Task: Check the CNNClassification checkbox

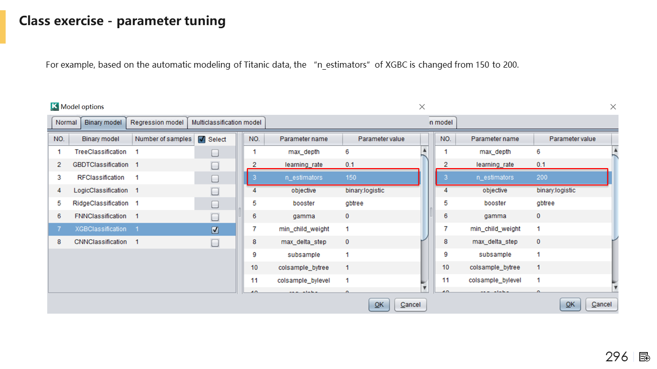Action: tap(215, 243)
